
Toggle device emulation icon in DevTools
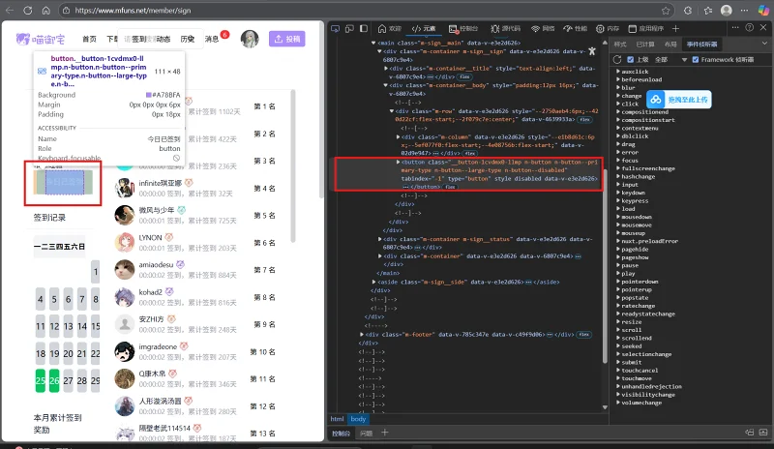(349, 29)
